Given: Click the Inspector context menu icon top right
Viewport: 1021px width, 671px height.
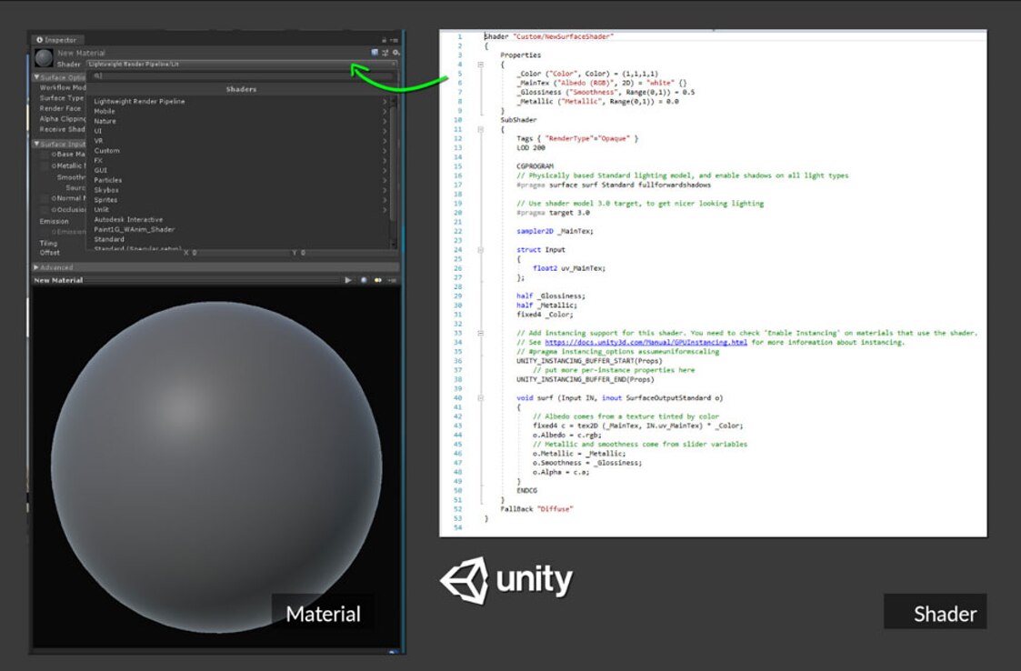Looking at the screenshot, I should (x=397, y=40).
